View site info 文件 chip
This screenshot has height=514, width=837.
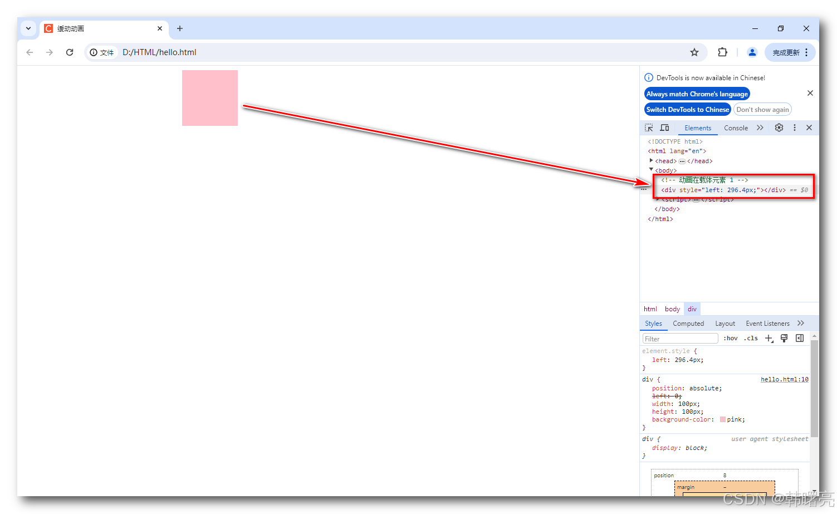coord(102,52)
